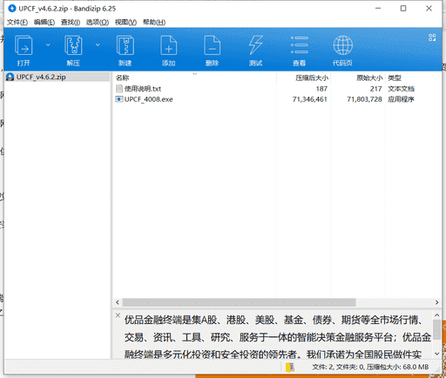This screenshot has width=446, height=378.
Task: Click the 文本文档 type cell
Action: tap(401, 89)
